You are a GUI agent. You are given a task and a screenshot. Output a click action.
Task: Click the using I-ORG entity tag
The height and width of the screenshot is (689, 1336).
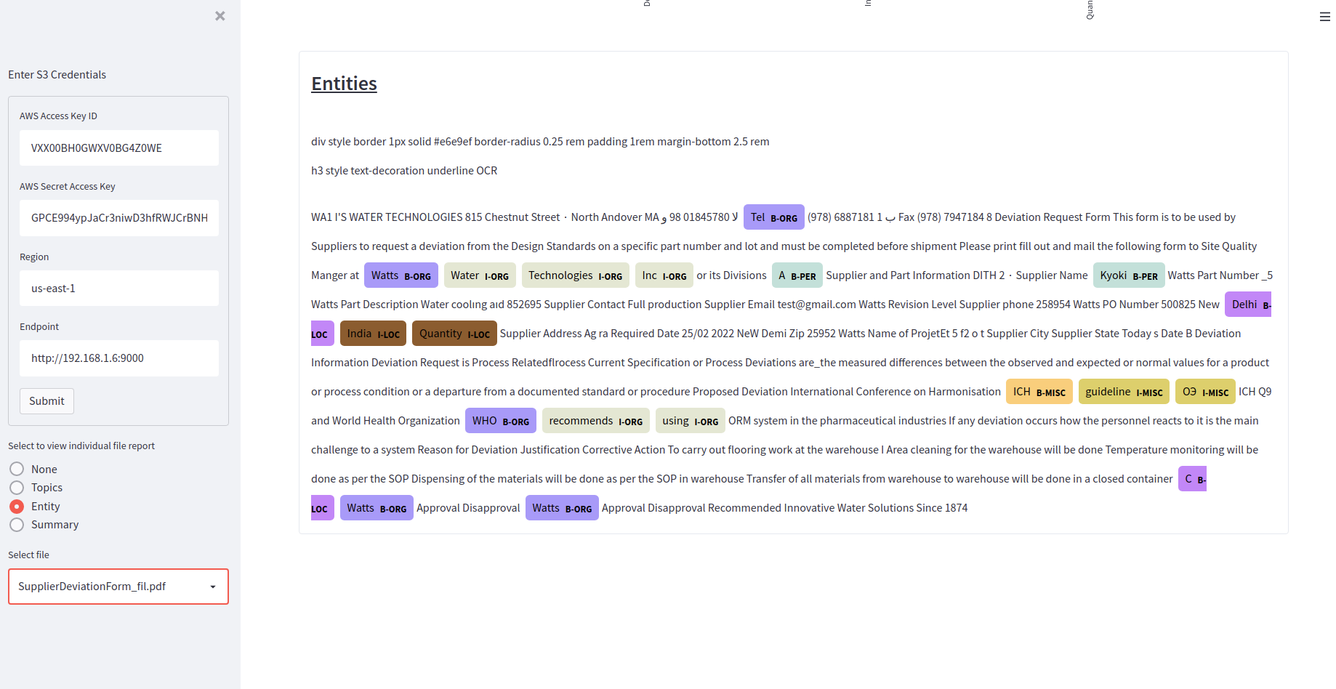click(x=691, y=421)
